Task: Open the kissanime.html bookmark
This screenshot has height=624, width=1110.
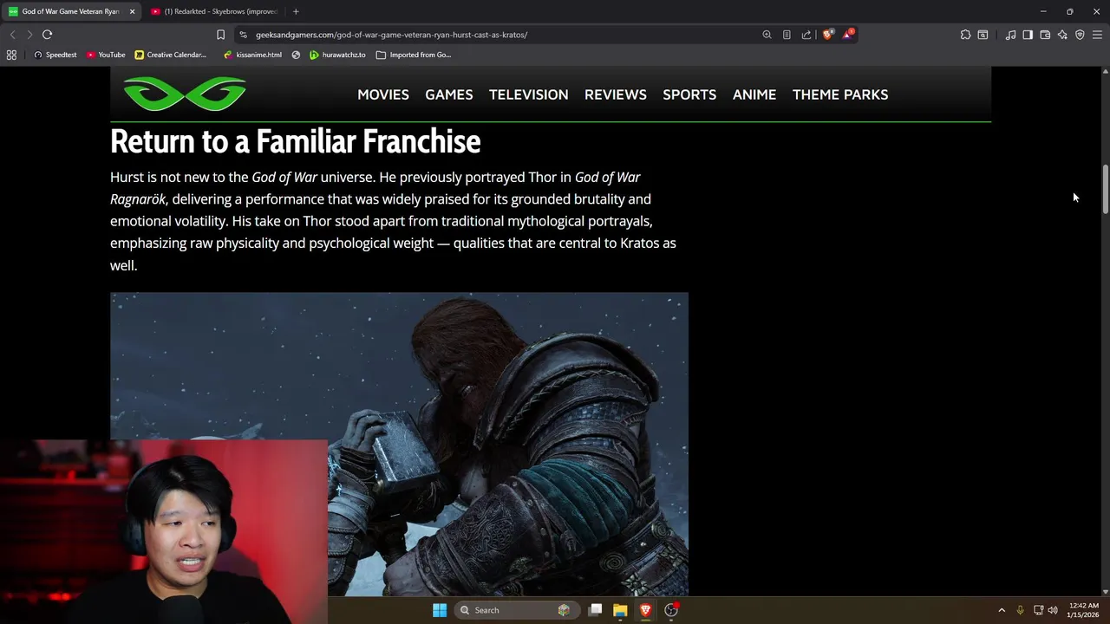Action: pyautogui.click(x=252, y=55)
